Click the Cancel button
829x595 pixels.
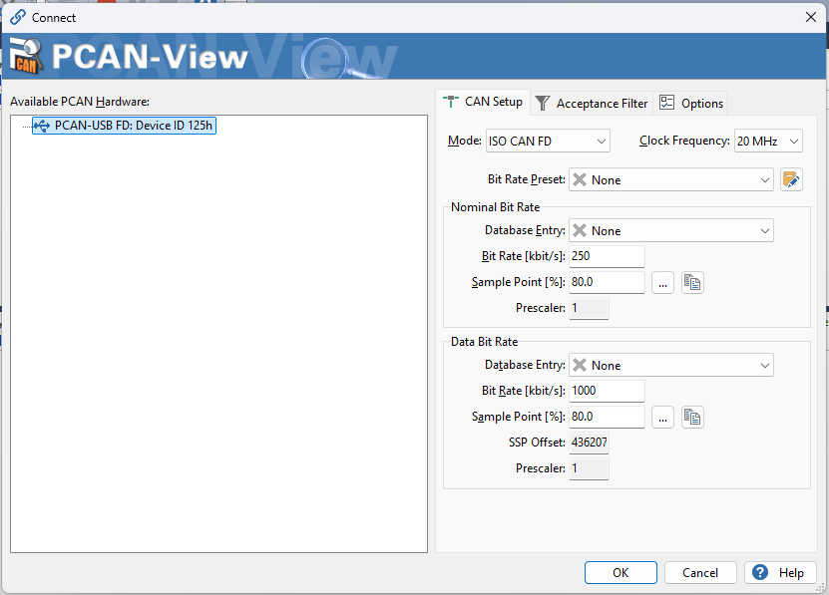click(x=700, y=573)
